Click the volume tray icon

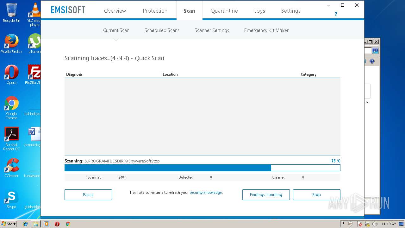click(x=375, y=224)
